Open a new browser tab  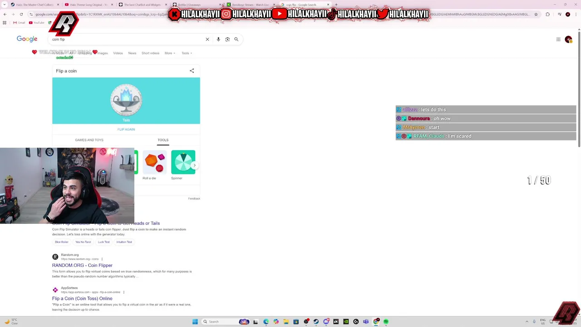coord(336,5)
